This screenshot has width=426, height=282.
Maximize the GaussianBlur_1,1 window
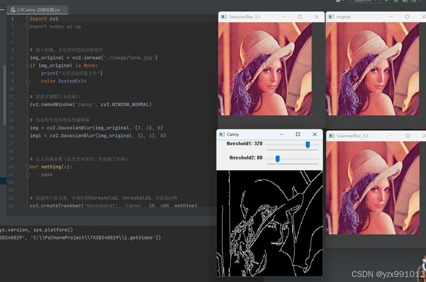pos(300,17)
